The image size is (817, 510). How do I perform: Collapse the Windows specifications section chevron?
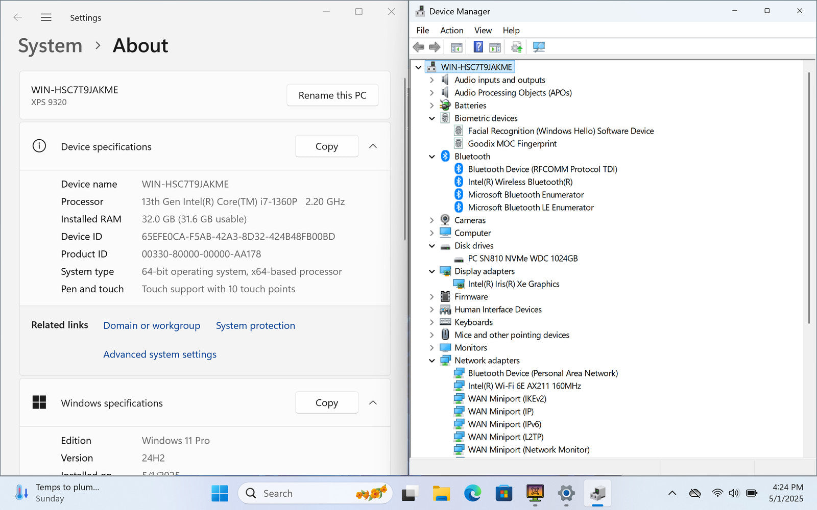373,403
